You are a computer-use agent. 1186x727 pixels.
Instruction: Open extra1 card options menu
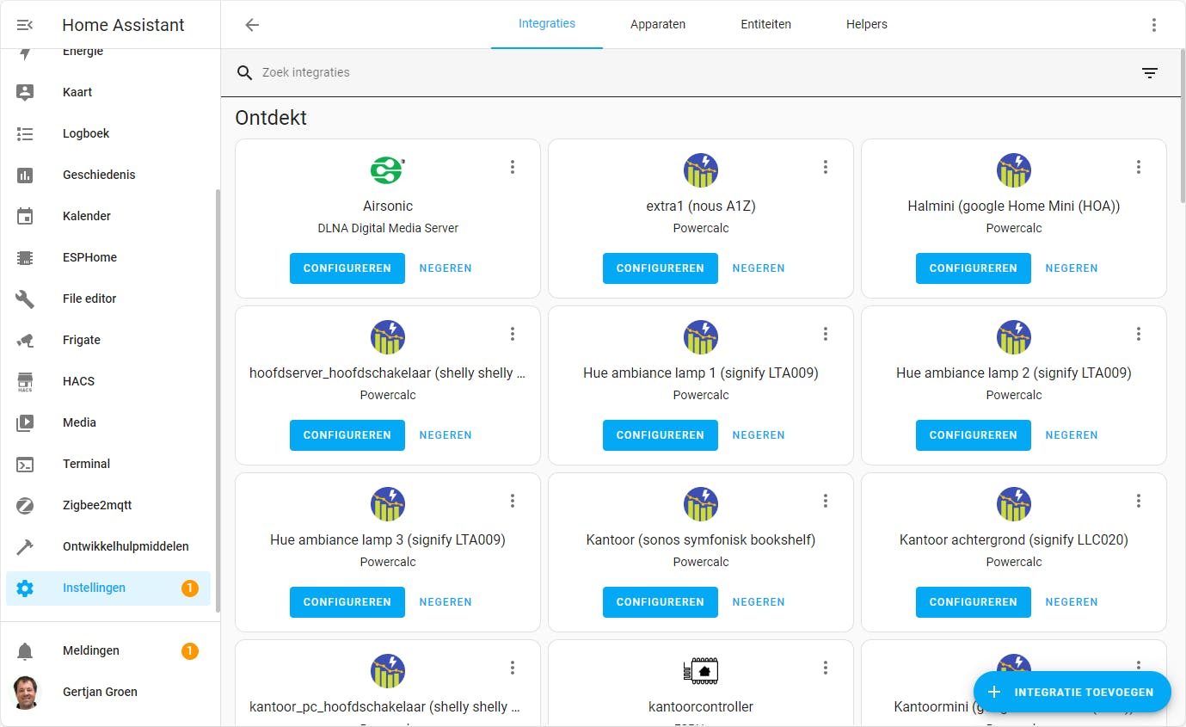tap(826, 167)
